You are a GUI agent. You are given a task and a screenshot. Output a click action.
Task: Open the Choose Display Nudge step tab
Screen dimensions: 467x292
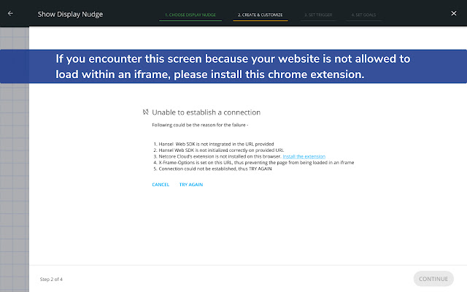(190, 15)
